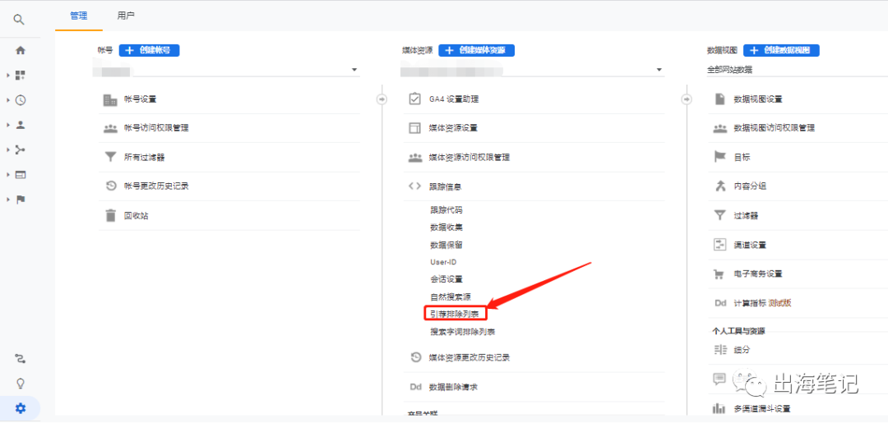Click the arrow circle between account and property columns
888x423 pixels.
(x=382, y=99)
